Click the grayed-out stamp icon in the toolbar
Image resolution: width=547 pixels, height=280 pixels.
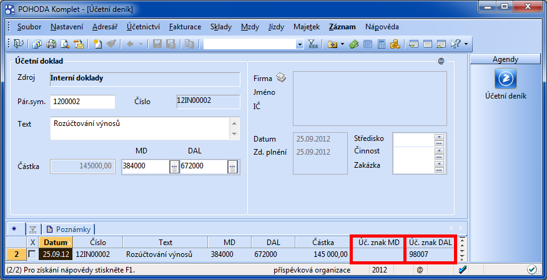[111, 44]
